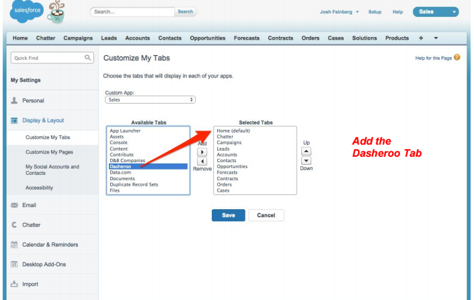Move selected tab Up with arrow button
Screen dimensions: 474x300
click(306, 151)
